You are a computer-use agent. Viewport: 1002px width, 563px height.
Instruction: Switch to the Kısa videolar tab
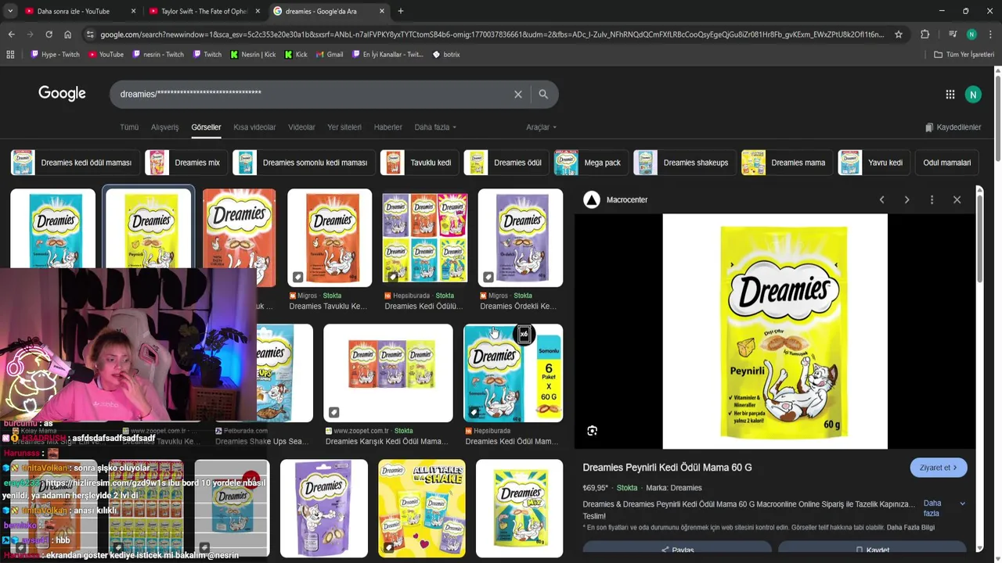coord(254,127)
